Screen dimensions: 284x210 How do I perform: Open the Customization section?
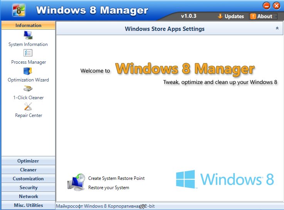[x=28, y=179]
